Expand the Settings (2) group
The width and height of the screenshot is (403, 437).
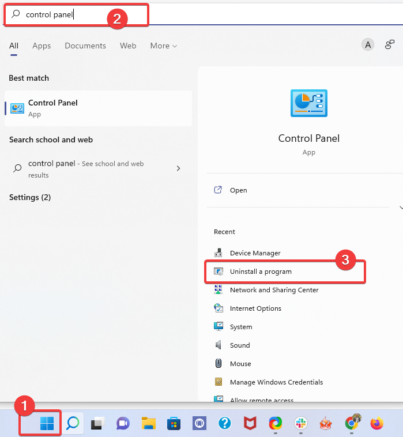click(x=30, y=197)
